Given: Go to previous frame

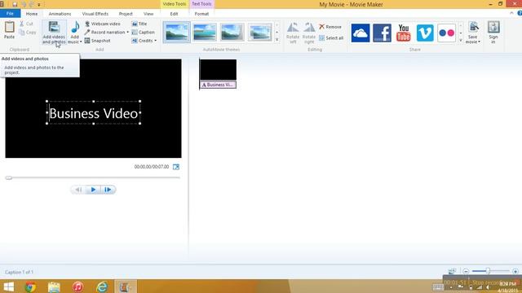Looking at the screenshot, I should [x=78, y=190].
